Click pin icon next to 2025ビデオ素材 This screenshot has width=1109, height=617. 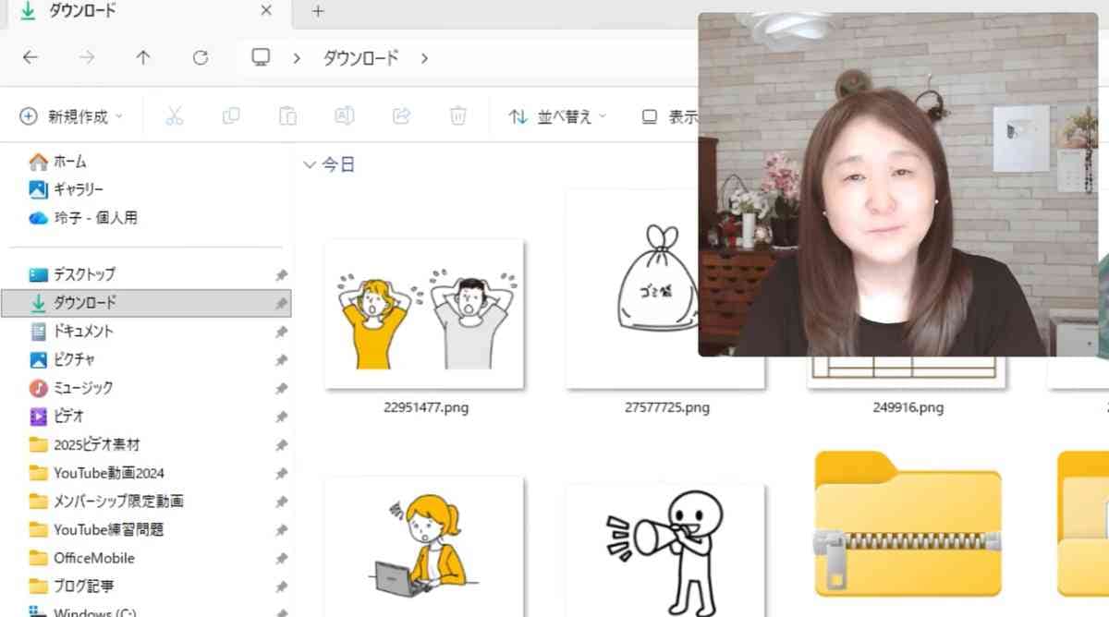(281, 445)
